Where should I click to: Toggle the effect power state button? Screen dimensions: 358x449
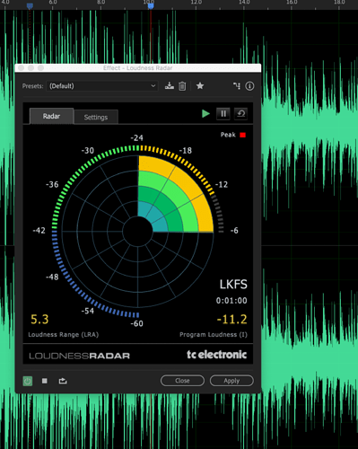[x=28, y=381]
